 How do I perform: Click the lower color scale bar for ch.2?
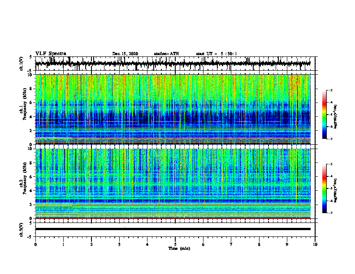coord(324,188)
